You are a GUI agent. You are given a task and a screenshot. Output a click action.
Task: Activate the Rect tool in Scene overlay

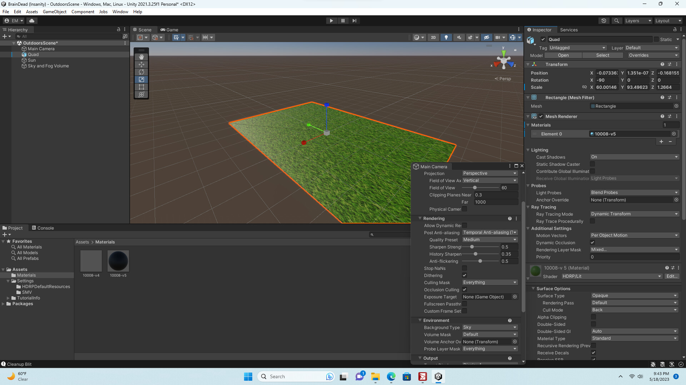141,87
